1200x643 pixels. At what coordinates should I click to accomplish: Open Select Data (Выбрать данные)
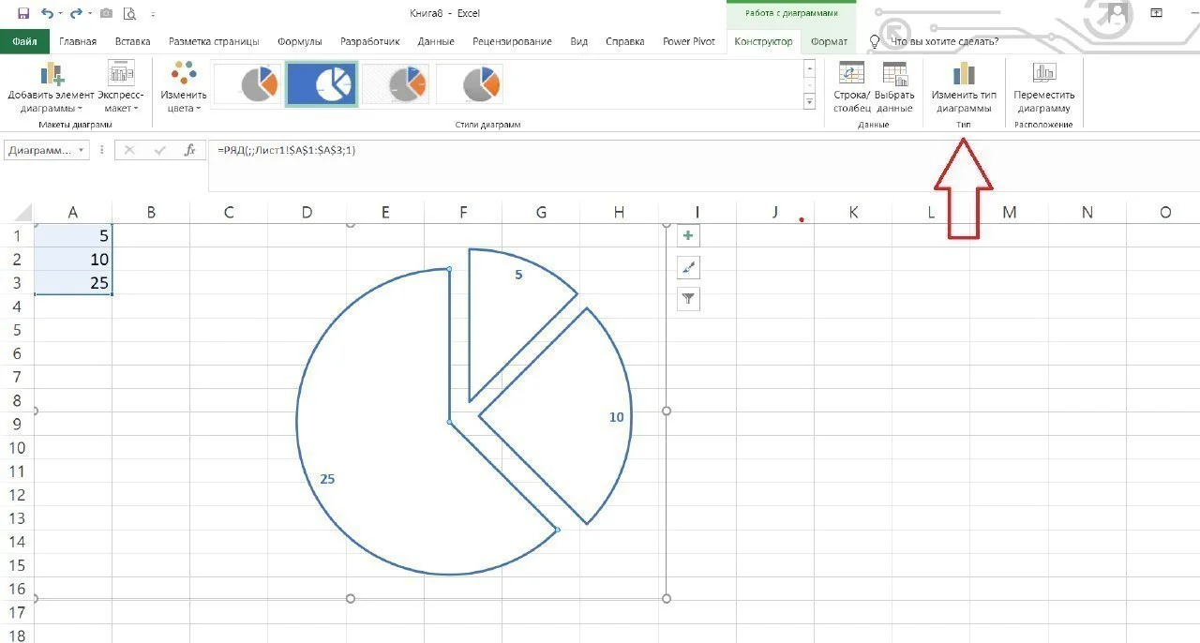pyautogui.click(x=894, y=88)
